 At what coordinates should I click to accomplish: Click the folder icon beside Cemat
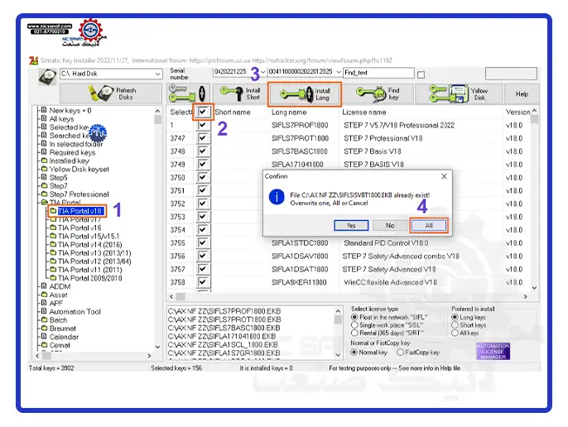coord(44,344)
